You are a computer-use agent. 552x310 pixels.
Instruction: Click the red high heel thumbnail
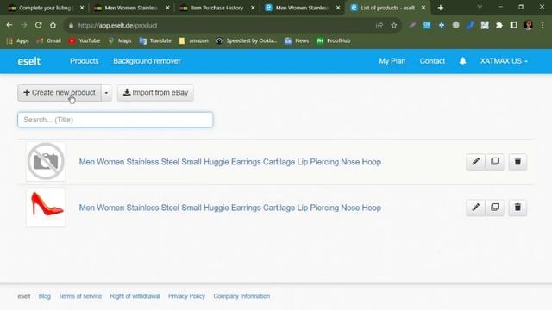click(46, 208)
